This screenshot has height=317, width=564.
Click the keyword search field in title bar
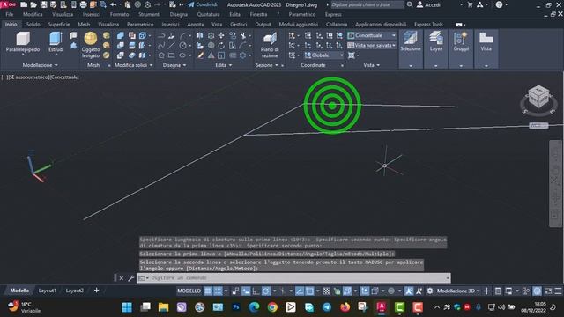[x=367, y=4]
